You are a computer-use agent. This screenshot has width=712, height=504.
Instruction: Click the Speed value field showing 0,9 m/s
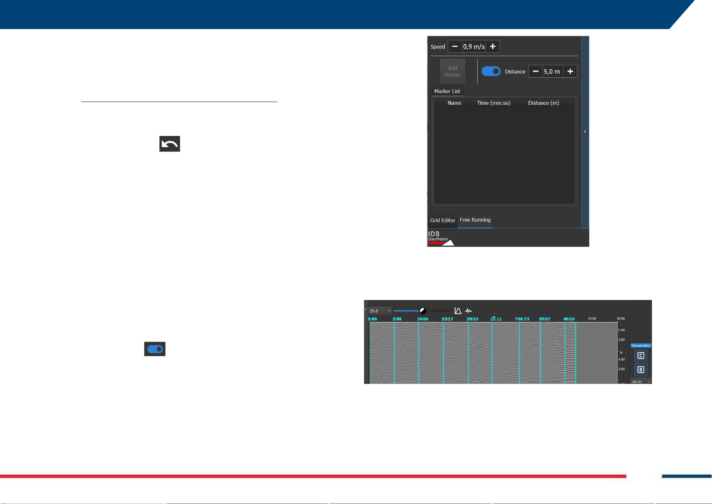pos(474,46)
